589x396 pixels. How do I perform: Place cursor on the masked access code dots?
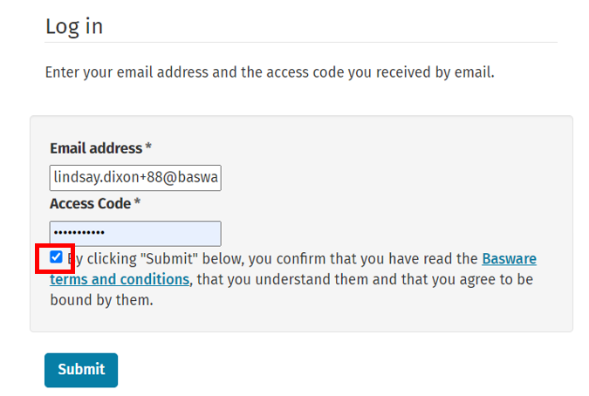(79, 233)
